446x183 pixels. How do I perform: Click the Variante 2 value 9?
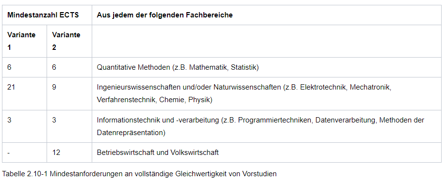54,87
